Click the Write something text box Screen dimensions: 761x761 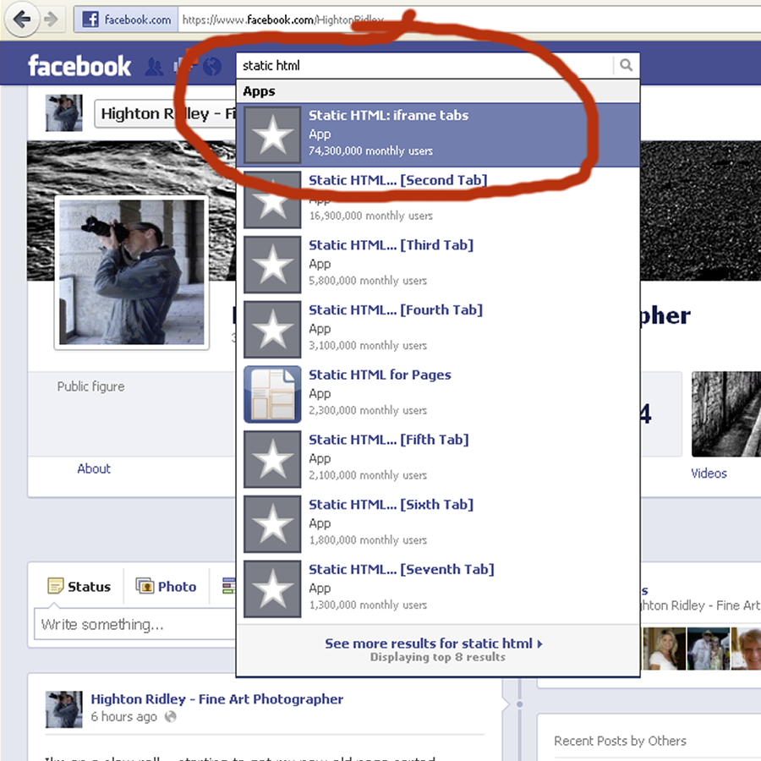tap(136, 624)
